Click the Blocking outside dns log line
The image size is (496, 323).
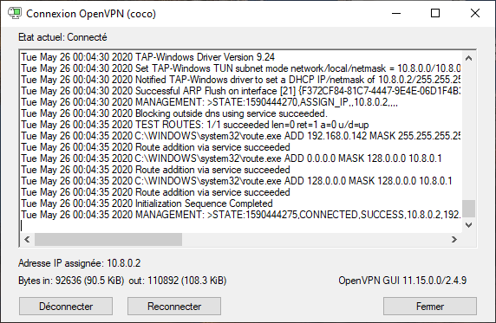[x=174, y=113]
